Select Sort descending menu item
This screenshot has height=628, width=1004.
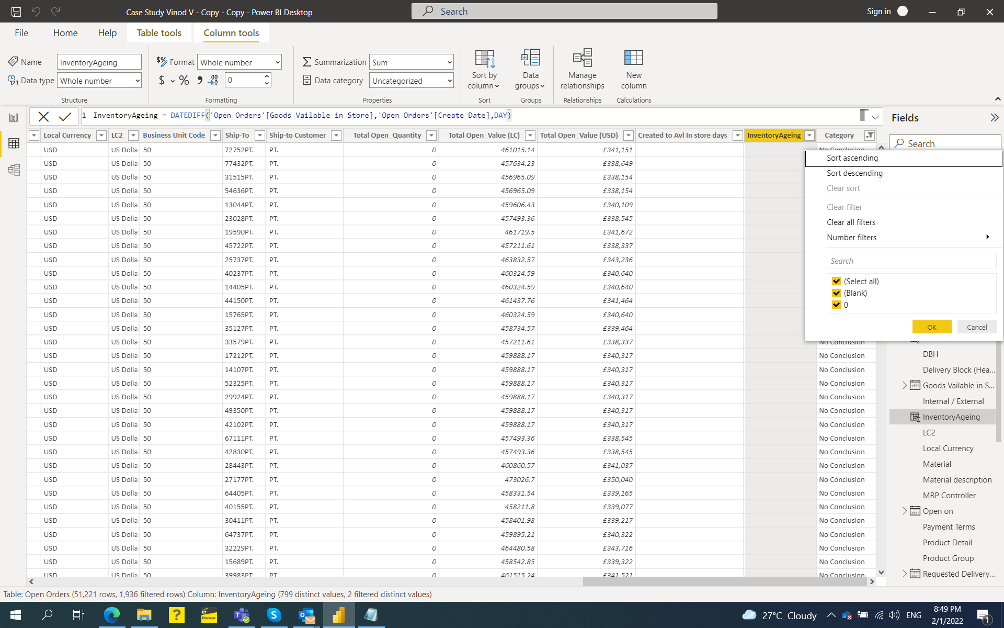point(904,173)
